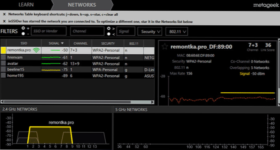Click the -61 signal graph of hrenvam

point(51,57)
